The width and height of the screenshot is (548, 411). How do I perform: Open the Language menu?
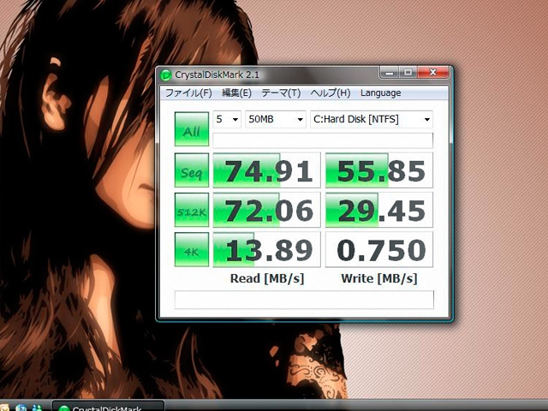click(x=380, y=93)
